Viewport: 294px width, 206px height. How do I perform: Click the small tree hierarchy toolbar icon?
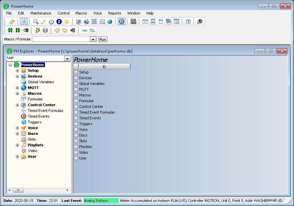point(93,30)
